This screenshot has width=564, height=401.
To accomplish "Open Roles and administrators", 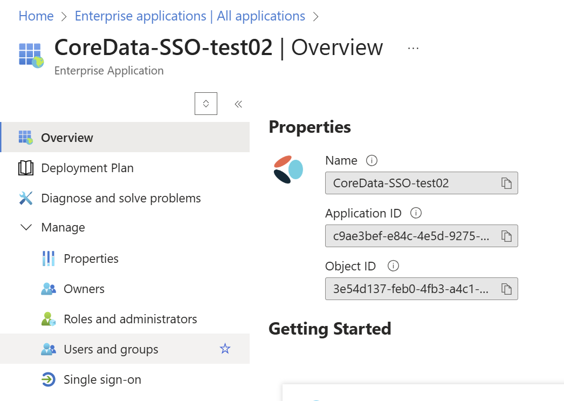I will (130, 319).
